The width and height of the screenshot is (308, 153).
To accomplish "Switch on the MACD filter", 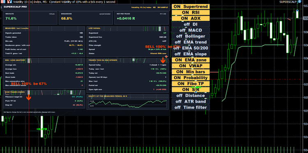I will tap(191, 30).
